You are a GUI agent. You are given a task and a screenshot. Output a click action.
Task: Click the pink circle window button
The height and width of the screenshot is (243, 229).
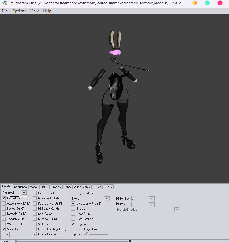[220, 3]
